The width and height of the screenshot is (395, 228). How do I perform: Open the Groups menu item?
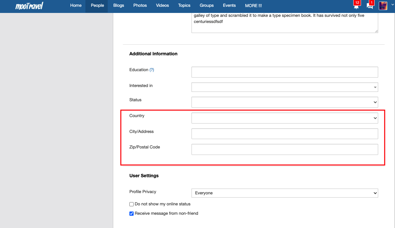(x=207, y=5)
